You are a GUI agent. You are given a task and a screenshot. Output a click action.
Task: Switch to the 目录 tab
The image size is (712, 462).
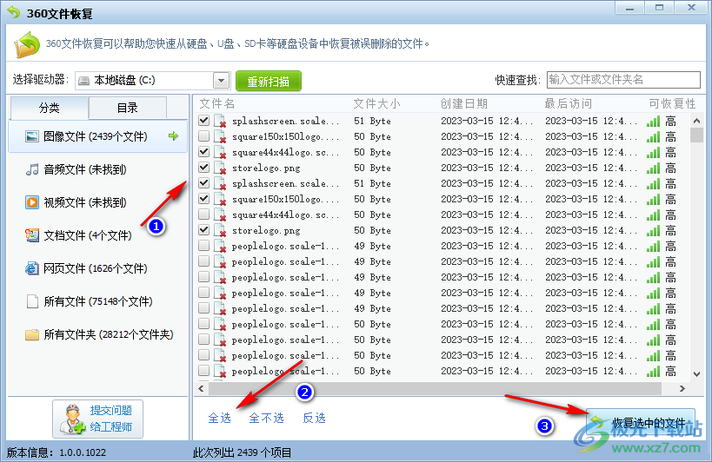click(128, 108)
